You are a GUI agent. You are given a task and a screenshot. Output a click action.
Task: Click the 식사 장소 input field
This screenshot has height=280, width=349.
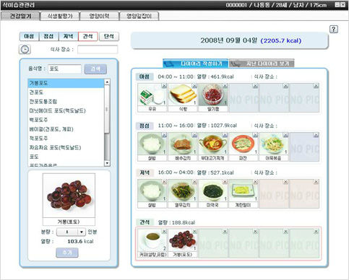pos(98,50)
